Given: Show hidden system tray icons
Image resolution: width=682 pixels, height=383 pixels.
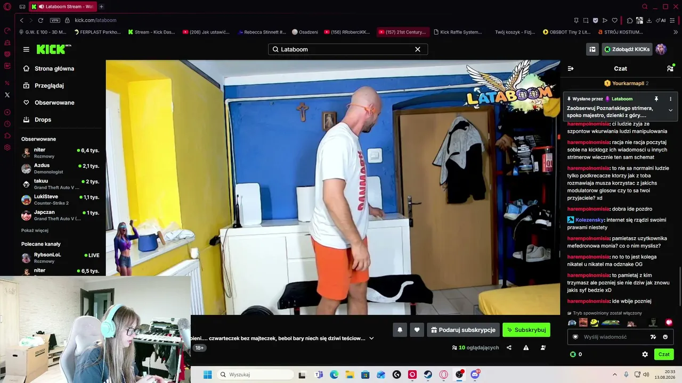Looking at the screenshot, I should coord(614,374).
